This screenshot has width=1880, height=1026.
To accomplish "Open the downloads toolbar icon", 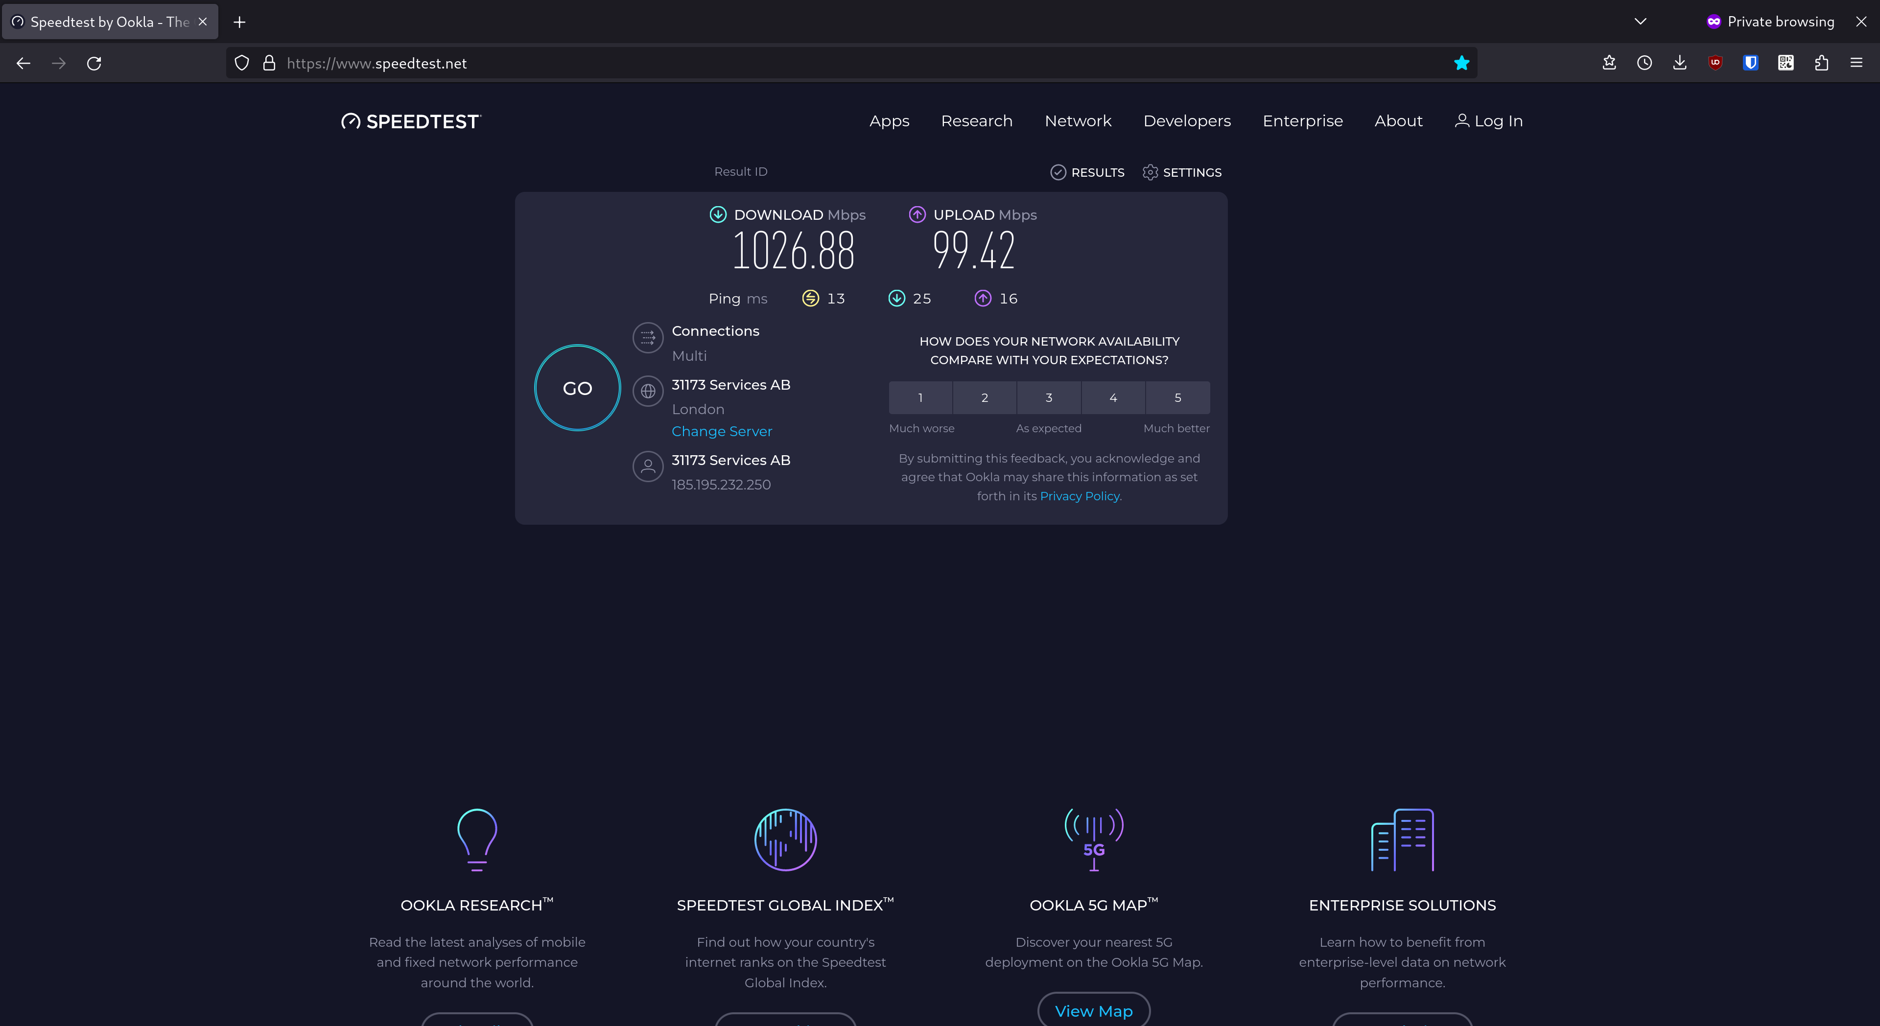I will 1680,64.
